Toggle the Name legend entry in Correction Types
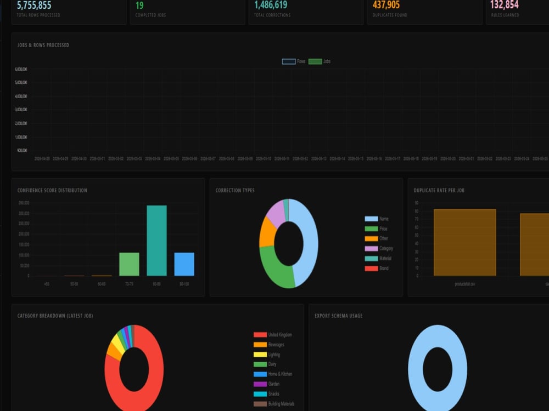 click(x=377, y=219)
